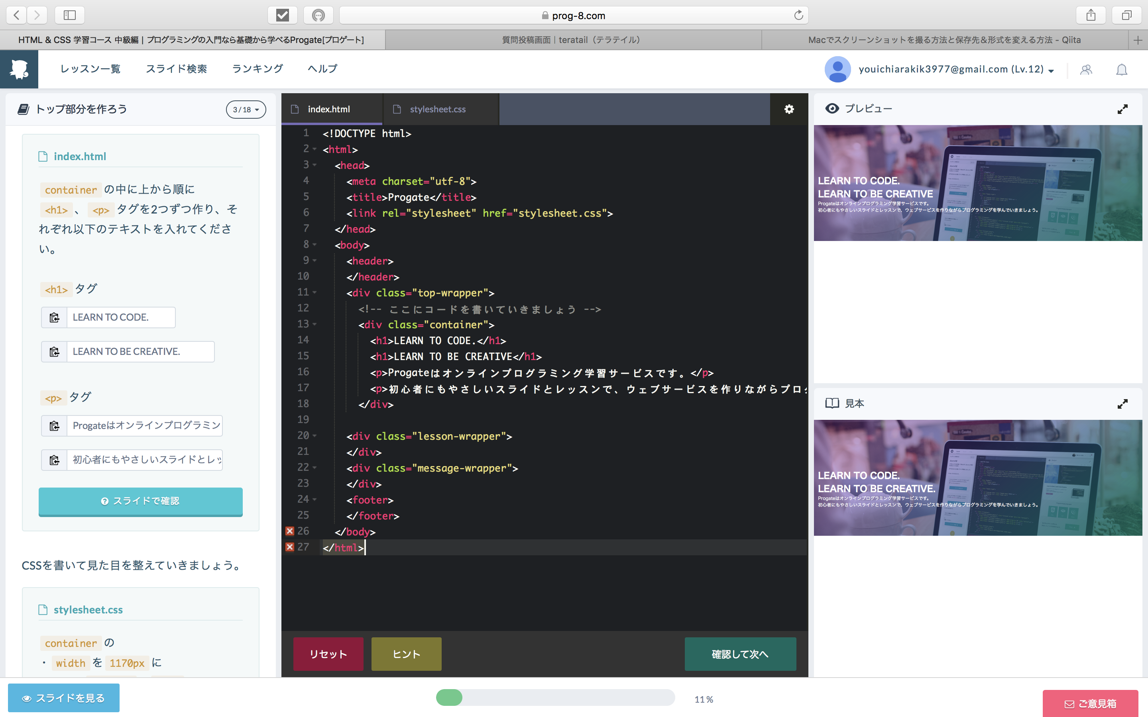Click the checkbox extension icon in the browser toolbar
This screenshot has width=1148, height=717.
click(283, 15)
